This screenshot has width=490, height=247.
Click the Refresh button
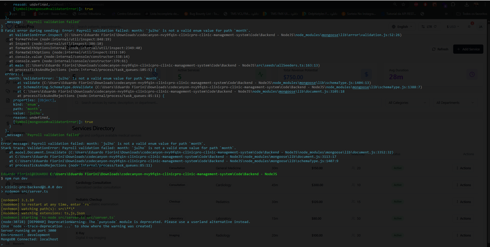(440, 49)
